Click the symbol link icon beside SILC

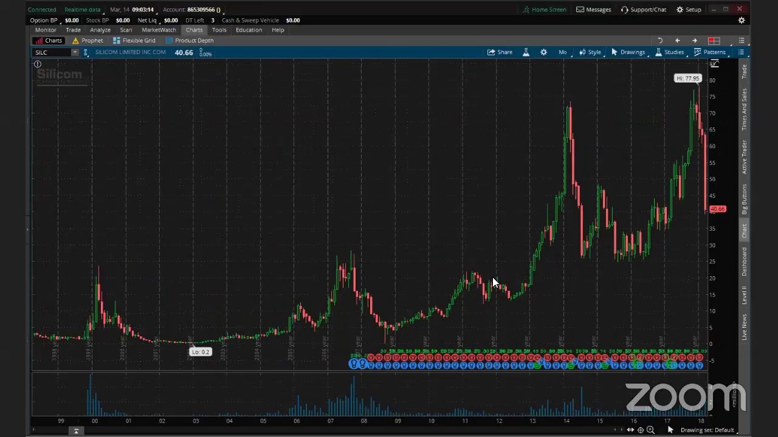86,53
